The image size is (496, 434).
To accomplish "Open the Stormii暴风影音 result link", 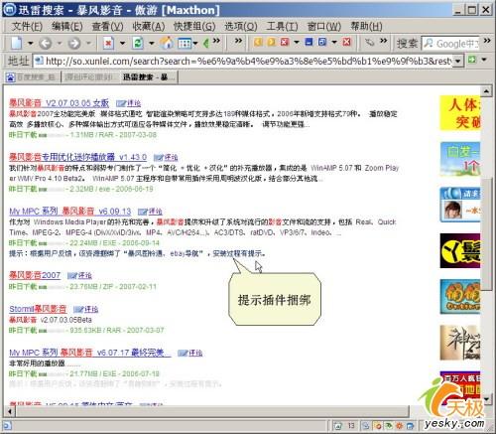I will pos(38,309).
